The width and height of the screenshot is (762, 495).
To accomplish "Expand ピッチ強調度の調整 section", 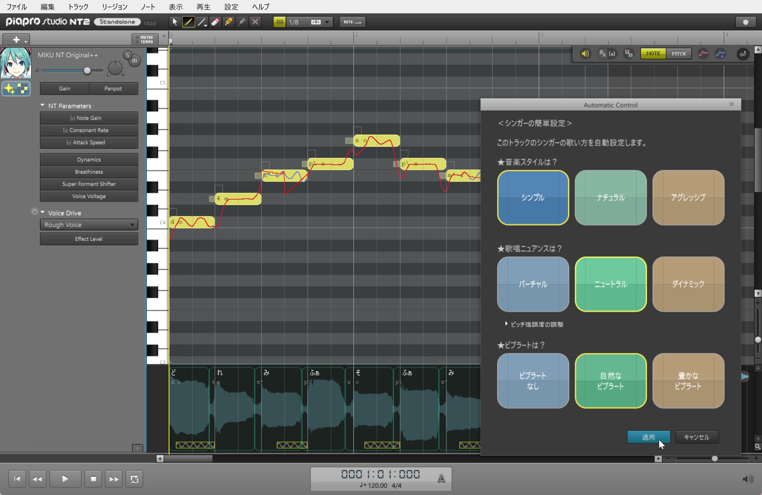I will point(535,324).
